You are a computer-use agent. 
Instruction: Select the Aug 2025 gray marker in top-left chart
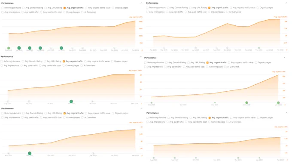[72, 48]
